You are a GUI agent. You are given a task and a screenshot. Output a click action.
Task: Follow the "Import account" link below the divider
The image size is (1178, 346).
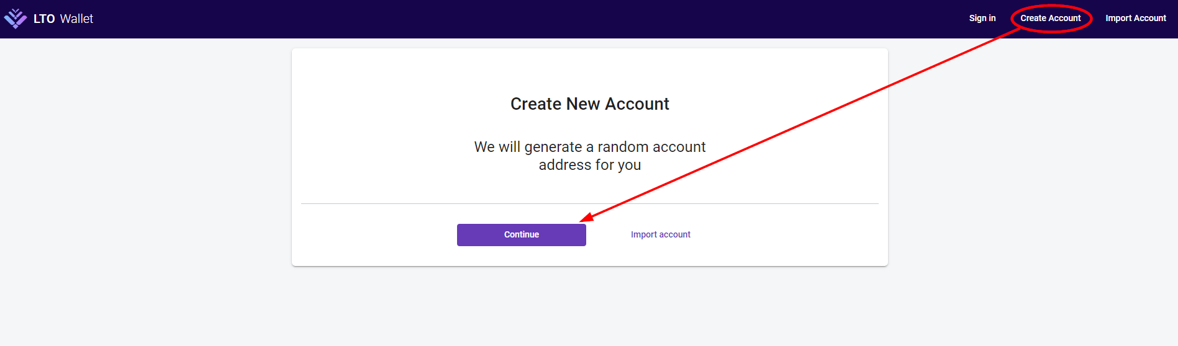[x=660, y=234]
